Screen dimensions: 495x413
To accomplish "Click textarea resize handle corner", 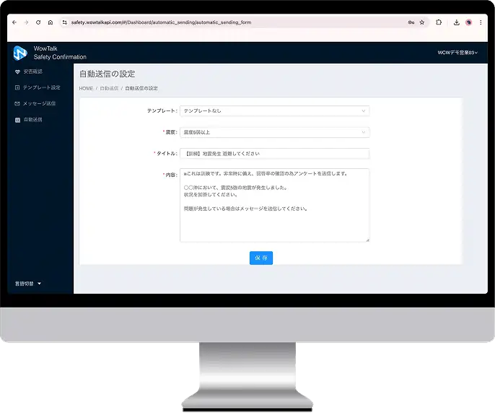I will click(x=367, y=240).
